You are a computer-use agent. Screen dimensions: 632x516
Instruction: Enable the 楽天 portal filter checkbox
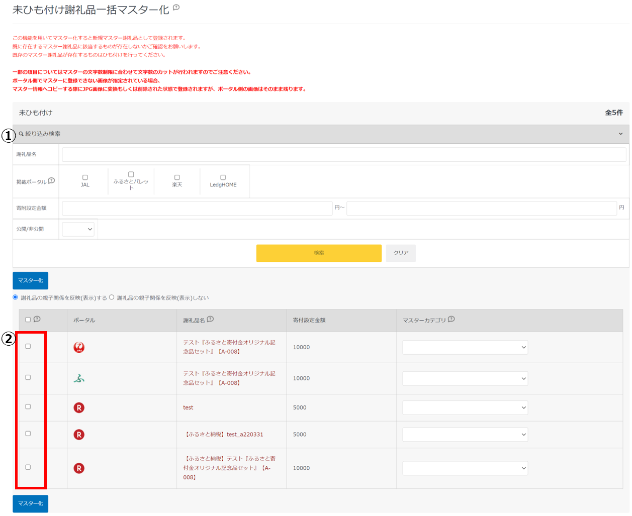(177, 177)
